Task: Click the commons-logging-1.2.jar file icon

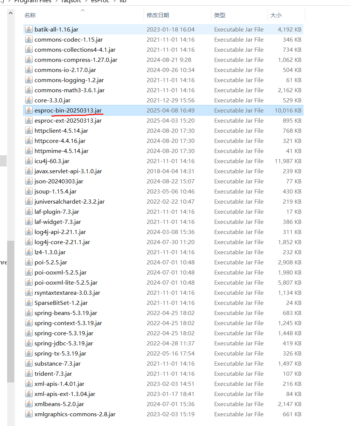Action: tap(29, 80)
